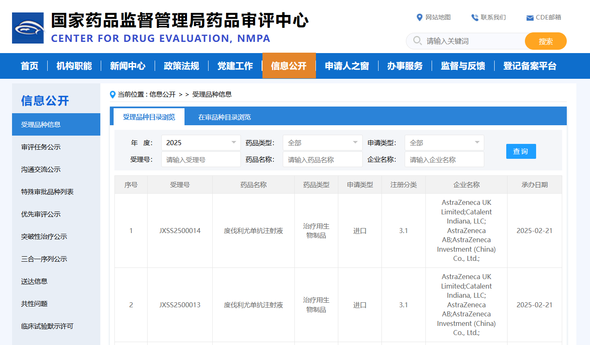Open the 药品类型 dropdown
Screen dimensions: 590x345
tap(323, 143)
